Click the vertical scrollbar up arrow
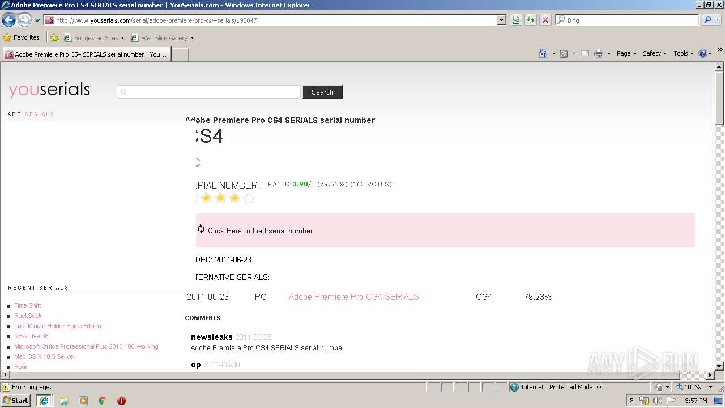Image resolution: width=725 pixels, height=408 pixels. tap(719, 67)
